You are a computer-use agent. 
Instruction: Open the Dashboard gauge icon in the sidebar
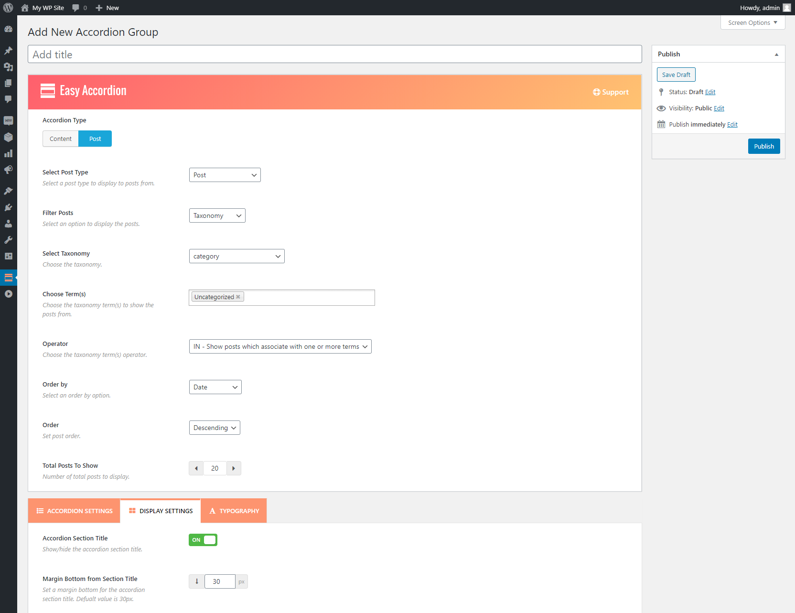tap(8, 29)
